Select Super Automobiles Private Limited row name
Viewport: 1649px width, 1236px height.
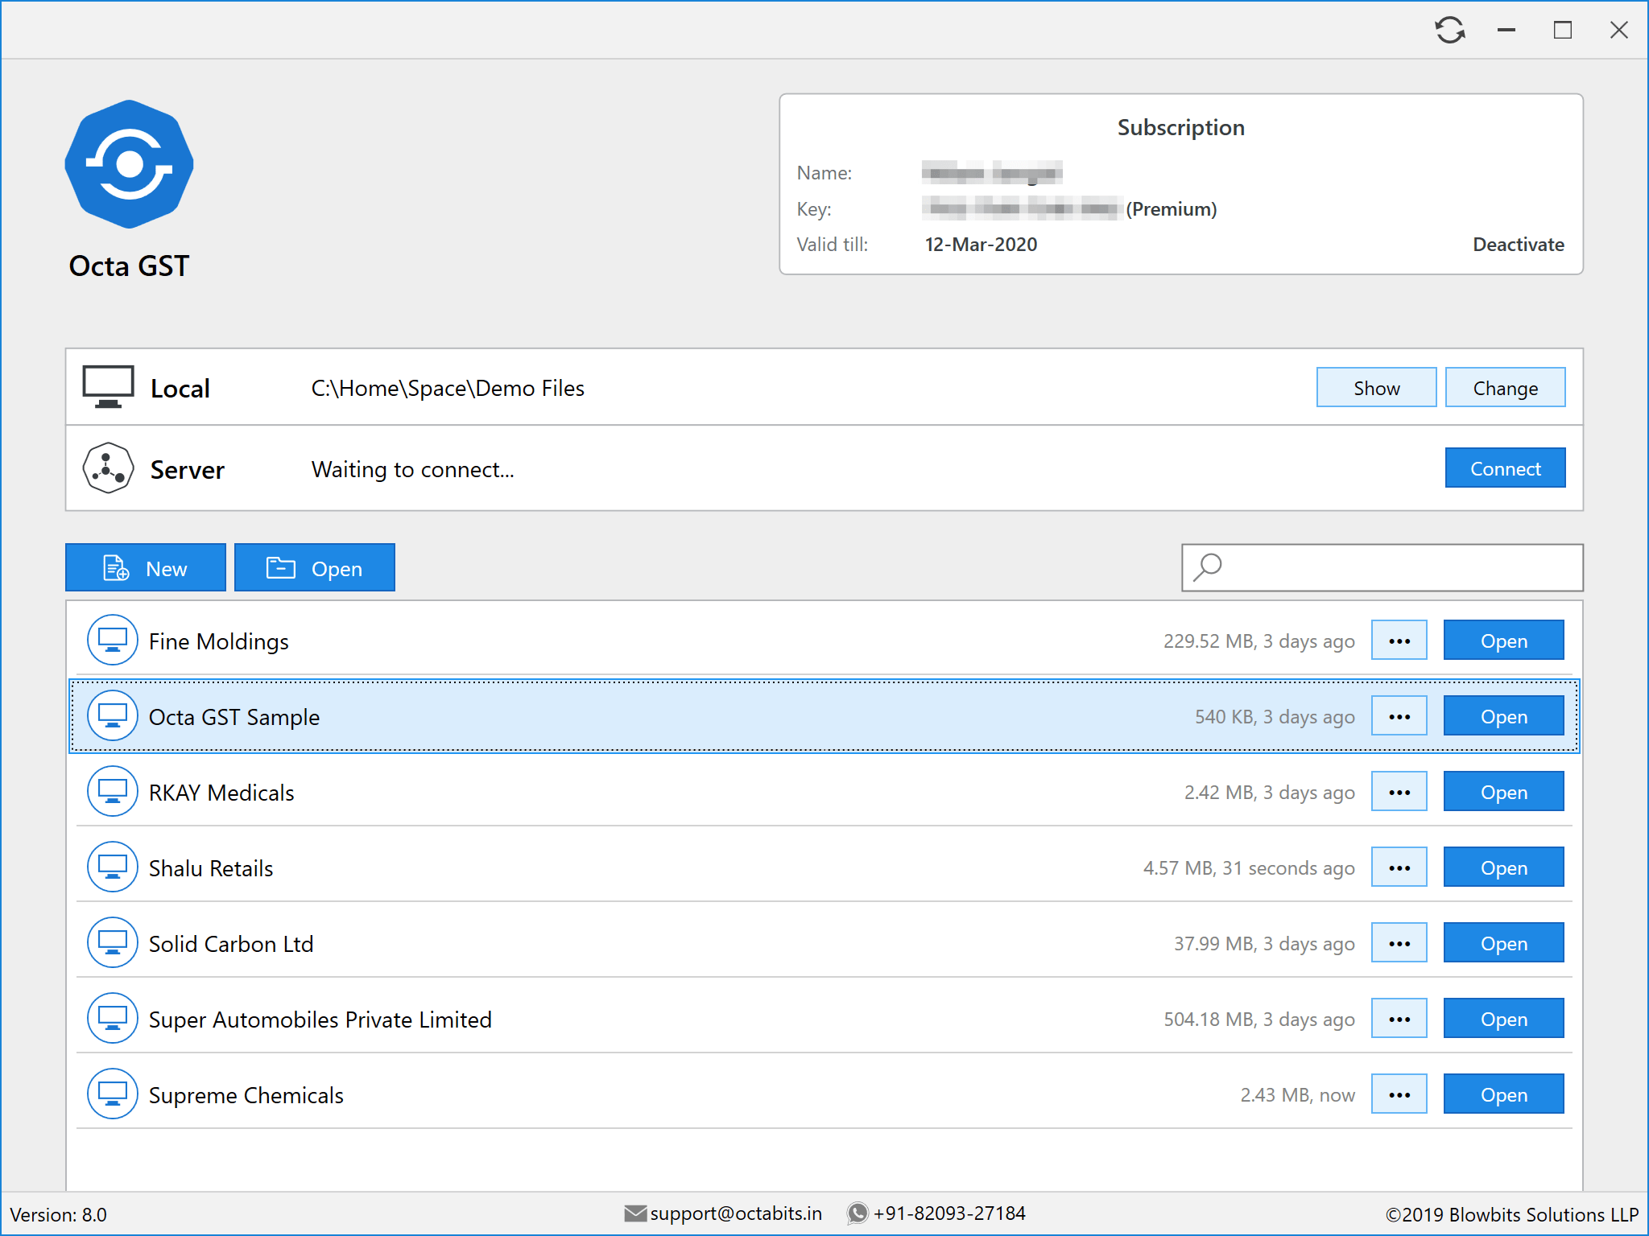(320, 1020)
